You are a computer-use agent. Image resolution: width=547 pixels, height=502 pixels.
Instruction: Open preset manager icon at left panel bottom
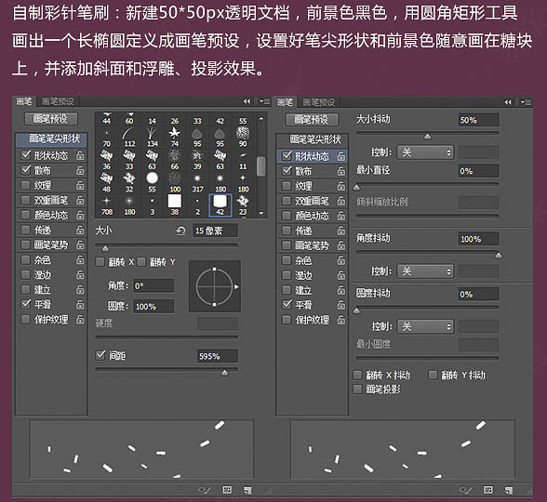227,490
